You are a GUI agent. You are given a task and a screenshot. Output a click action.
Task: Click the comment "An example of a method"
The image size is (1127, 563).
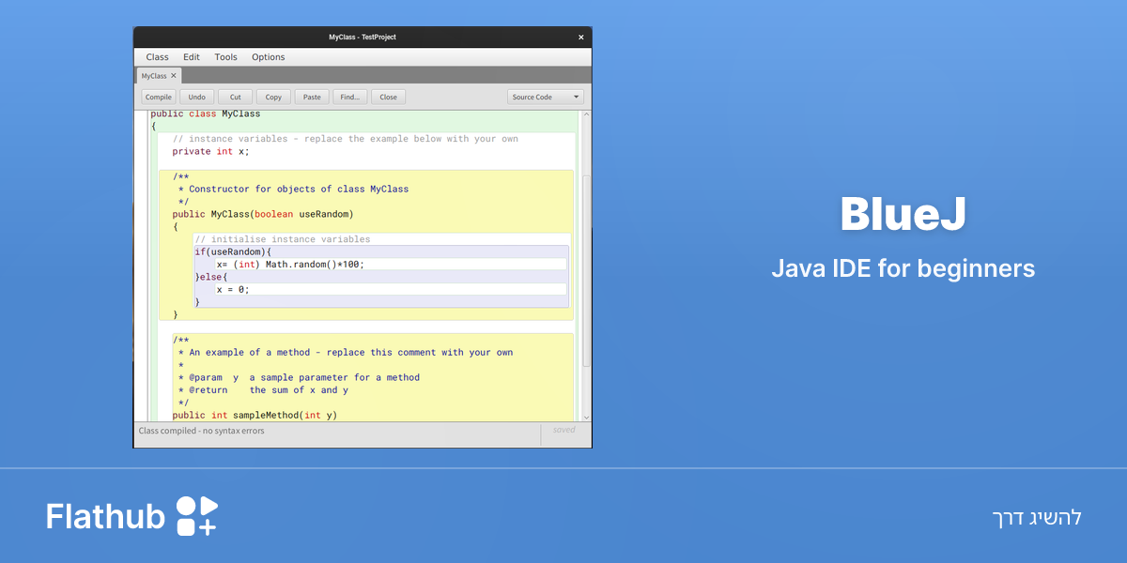coord(351,353)
